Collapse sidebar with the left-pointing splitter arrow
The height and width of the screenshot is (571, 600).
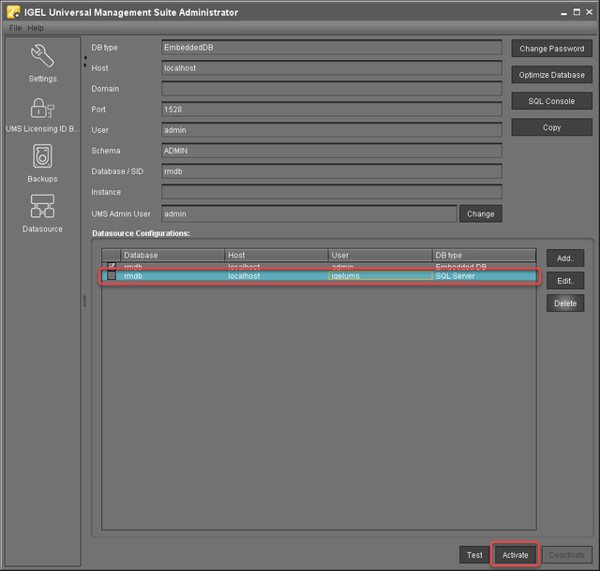84,57
